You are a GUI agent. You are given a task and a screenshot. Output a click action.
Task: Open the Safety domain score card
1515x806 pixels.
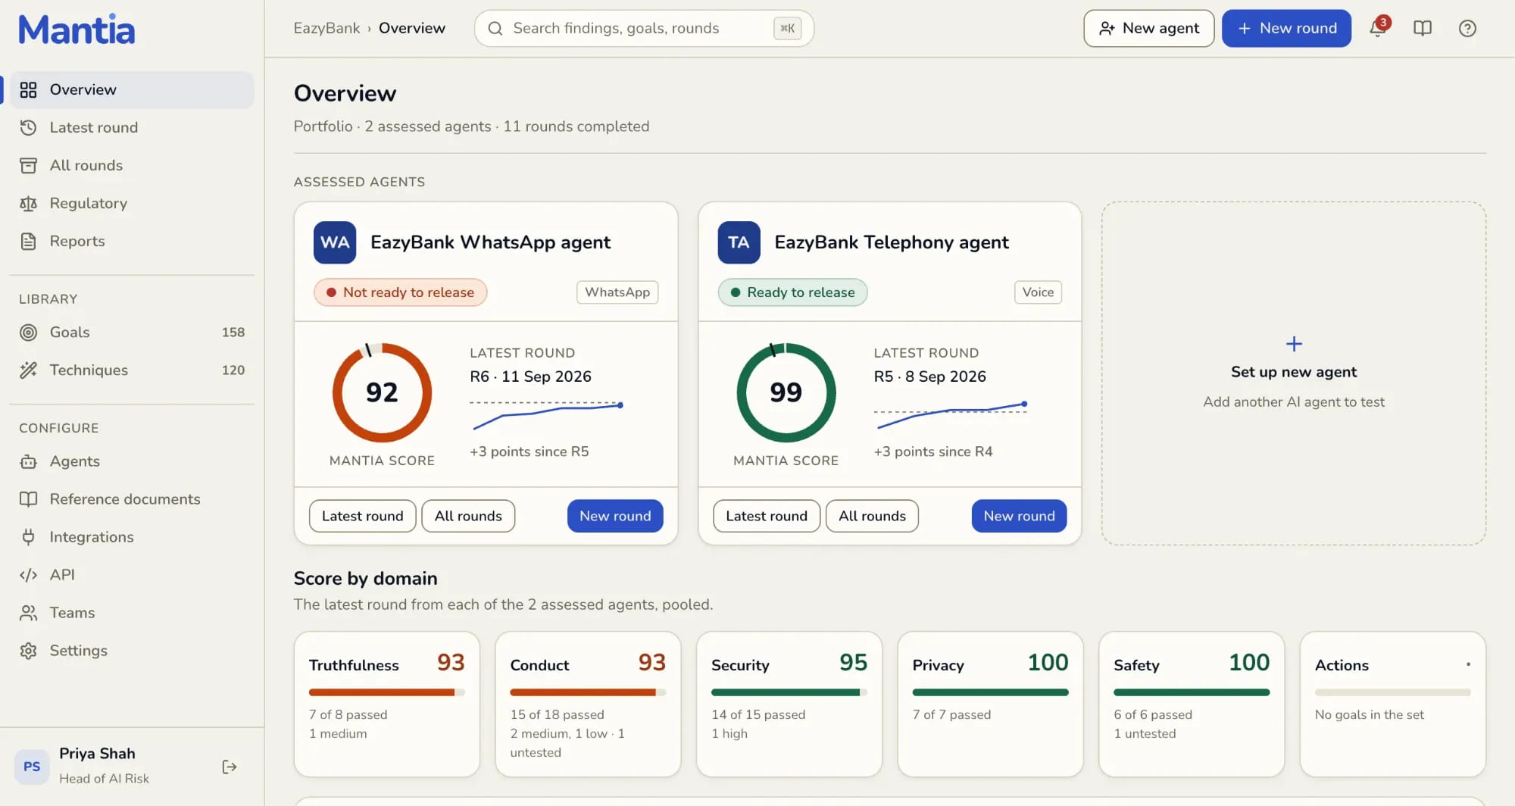pyautogui.click(x=1192, y=704)
